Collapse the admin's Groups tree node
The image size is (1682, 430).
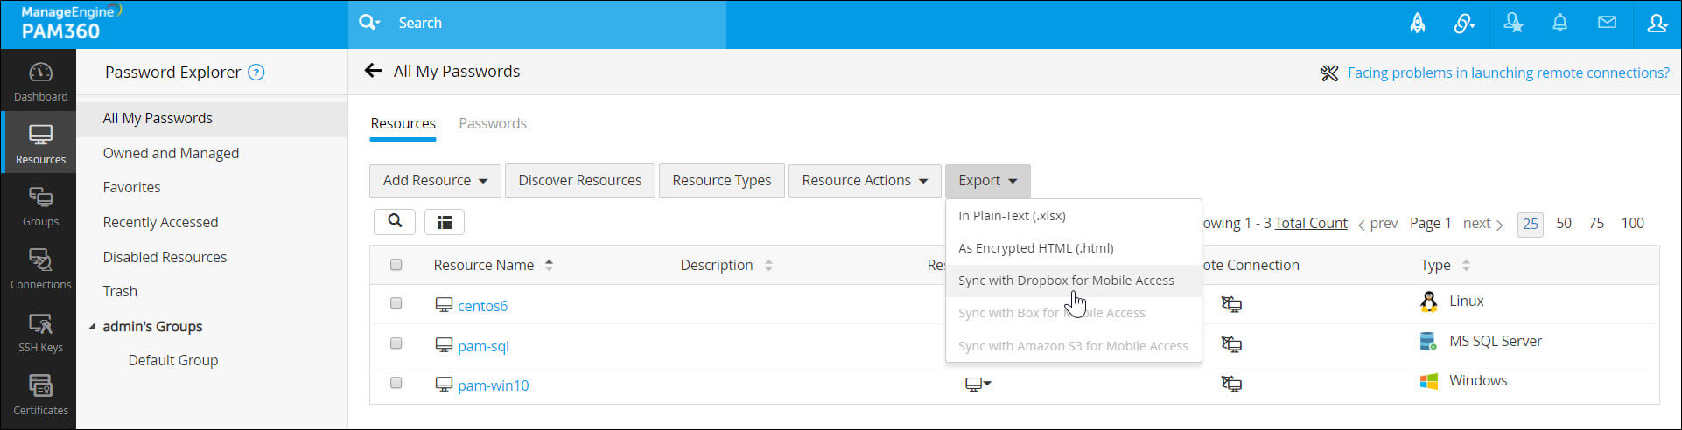click(92, 327)
